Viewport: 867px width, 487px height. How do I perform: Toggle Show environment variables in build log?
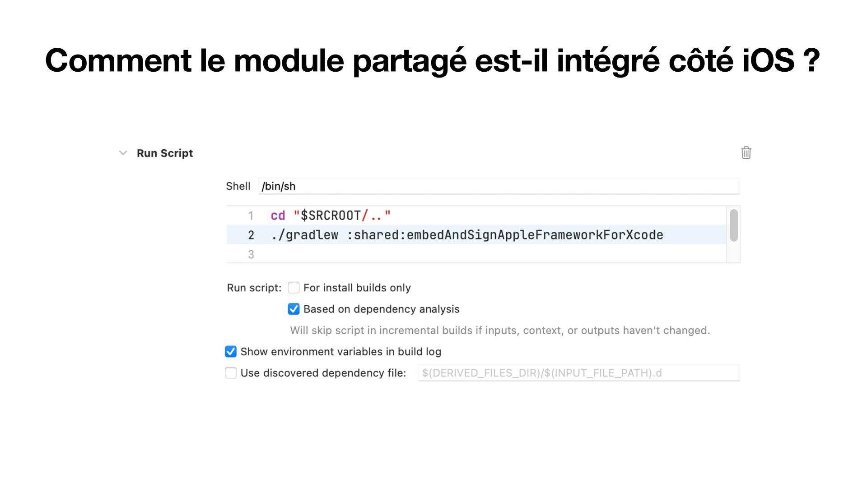click(231, 352)
